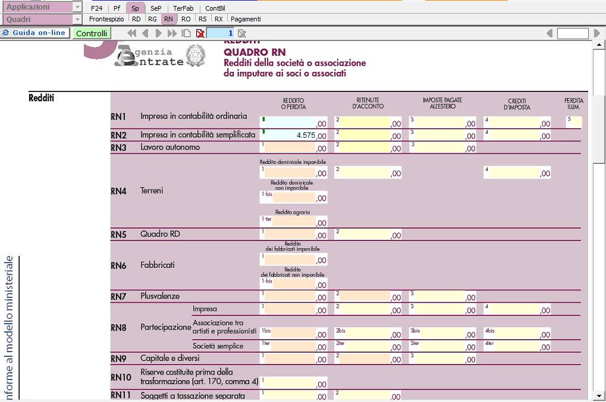The image size is (606, 402).
Task: Click RN11 tassazione separata reddito field
Action: tap(293, 395)
